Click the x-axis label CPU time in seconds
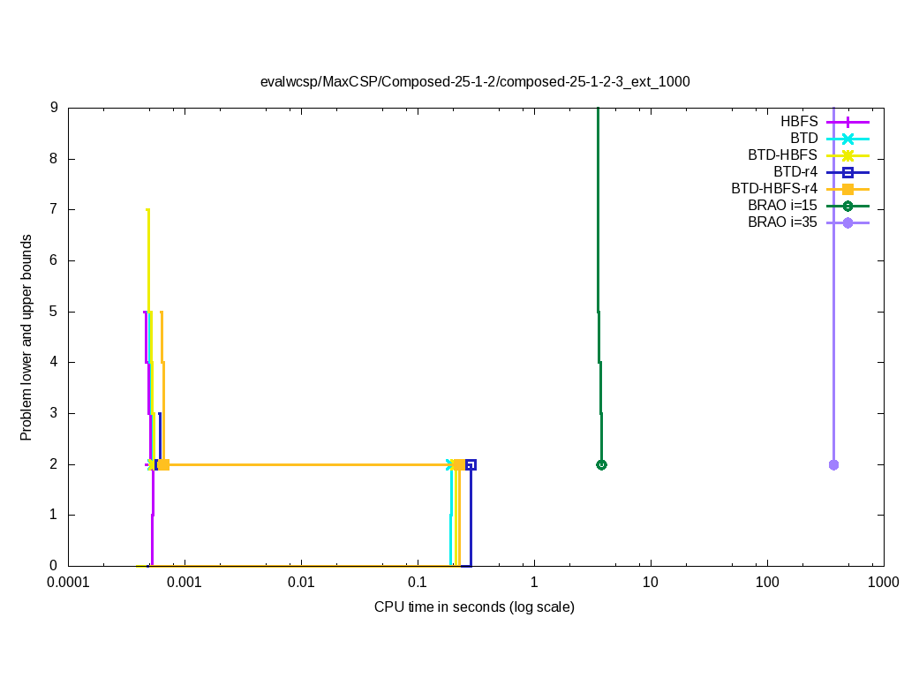The width and height of the screenshot is (904, 678). 474,607
